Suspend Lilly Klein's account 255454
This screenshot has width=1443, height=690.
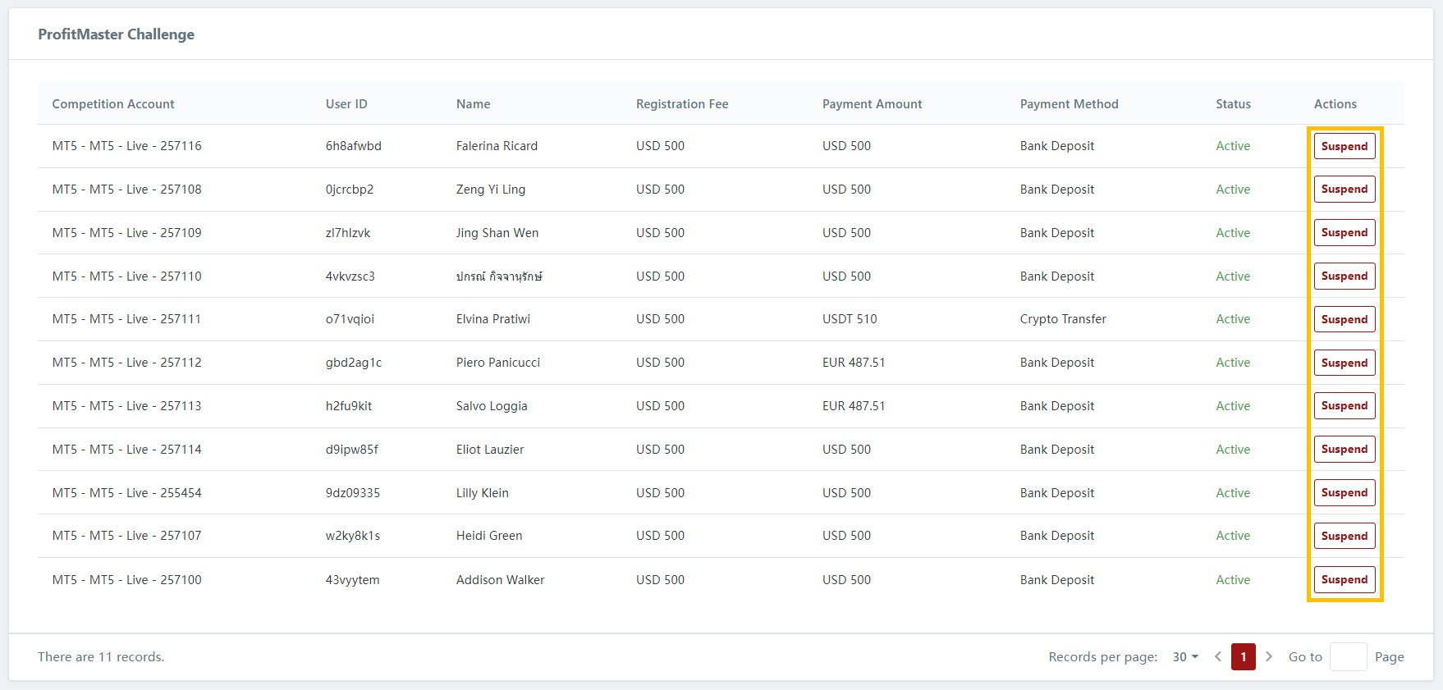[1344, 493]
